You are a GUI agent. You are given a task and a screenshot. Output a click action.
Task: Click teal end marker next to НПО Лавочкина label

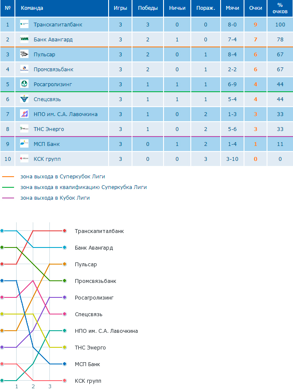(x=65, y=331)
